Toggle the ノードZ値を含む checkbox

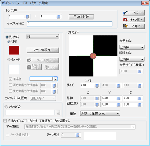pyautogui.click(x=8, y=135)
